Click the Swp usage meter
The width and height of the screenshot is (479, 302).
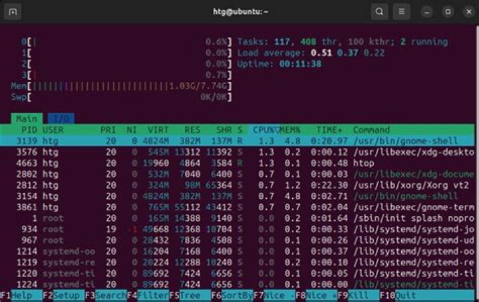(121, 97)
